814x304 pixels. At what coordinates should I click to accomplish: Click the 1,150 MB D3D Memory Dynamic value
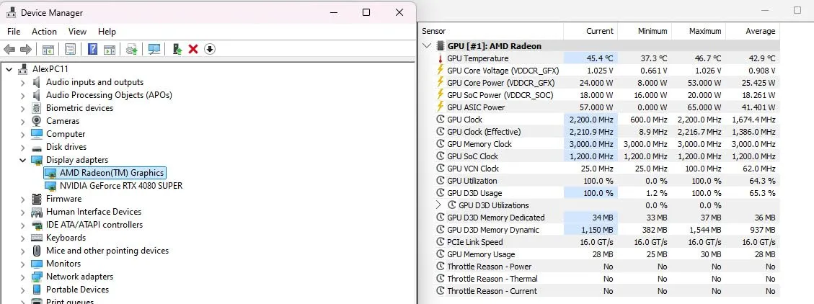coord(596,230)
